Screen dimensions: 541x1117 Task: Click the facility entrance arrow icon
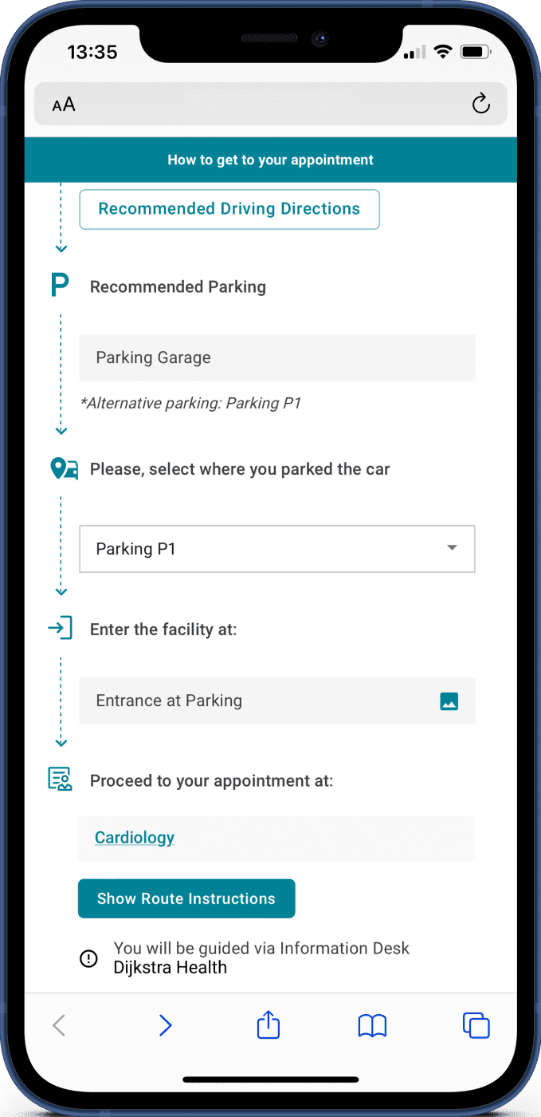click(x=60, y=629)
